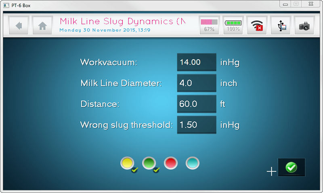Screen dimensions: 323x193
Task: Enable the cyan channel indicator
Action: pyautogui.click(x=193, y=163)
